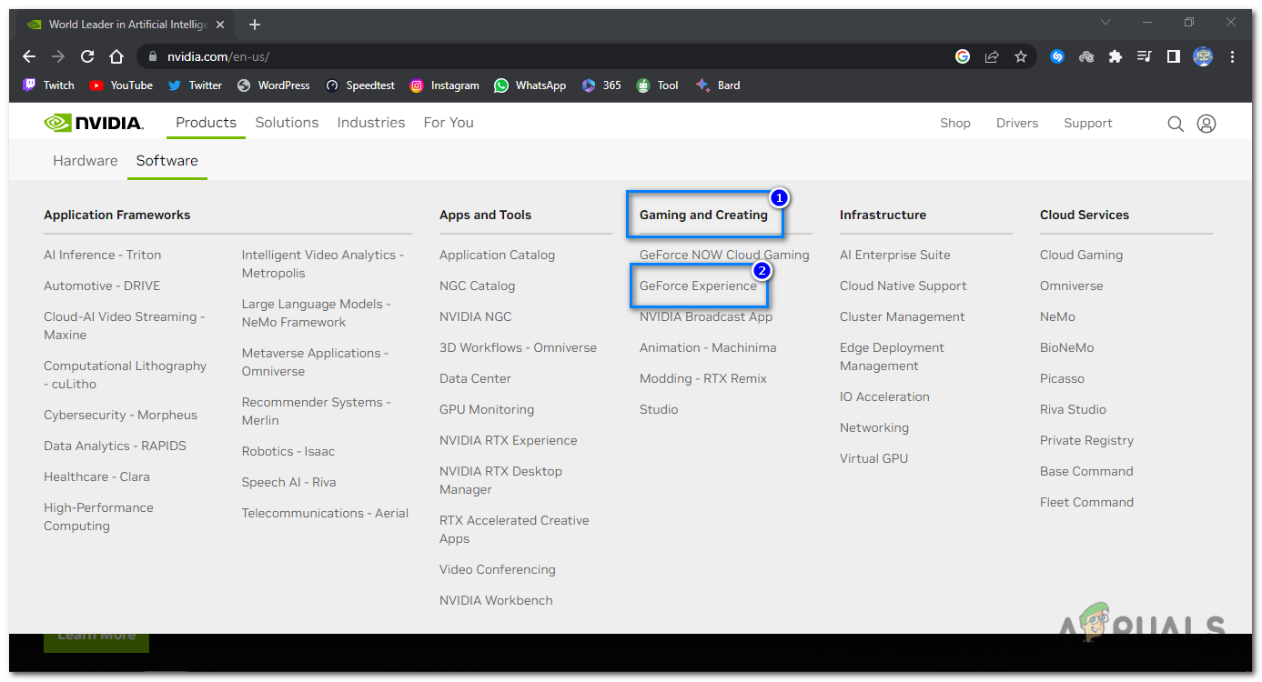Viewport: 1262px width, 682px height.
Task: Open the Chrome profile avatar
Action: (1203, 55)
